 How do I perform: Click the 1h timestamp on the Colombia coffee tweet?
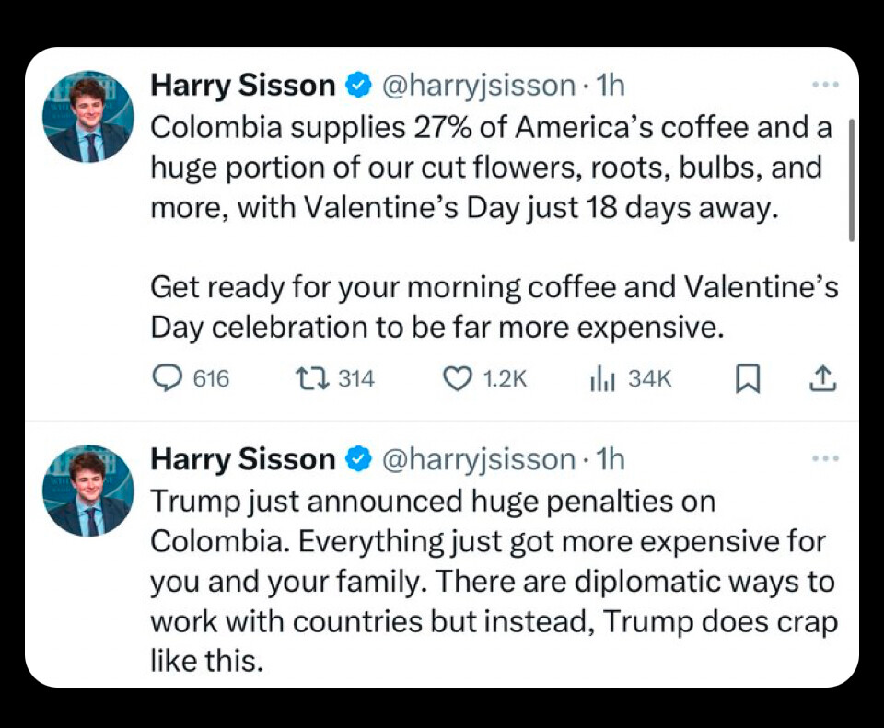[610, 86]
